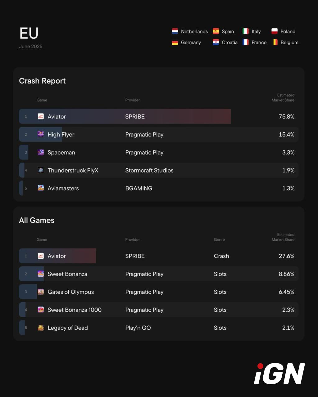Click the "2.3%" market share value
Screen dimensions: 318x397
(x=288, y=310)
